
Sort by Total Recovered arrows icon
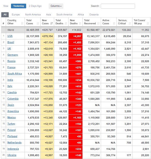click(98, 23)
